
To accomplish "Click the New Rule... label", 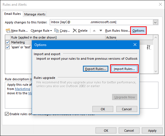I will [19, 31].
